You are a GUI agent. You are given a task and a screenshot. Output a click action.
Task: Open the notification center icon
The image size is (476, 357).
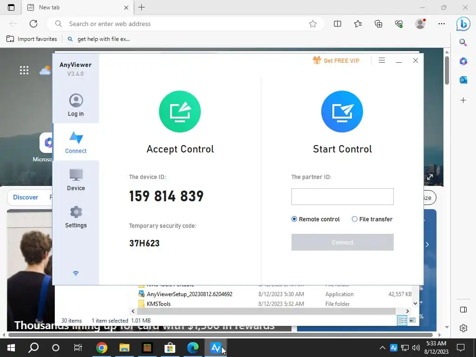[461, 348]
